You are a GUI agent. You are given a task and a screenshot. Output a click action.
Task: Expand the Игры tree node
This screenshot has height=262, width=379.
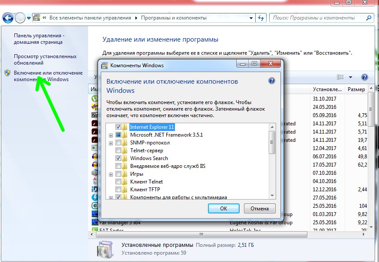click(111, 174)
